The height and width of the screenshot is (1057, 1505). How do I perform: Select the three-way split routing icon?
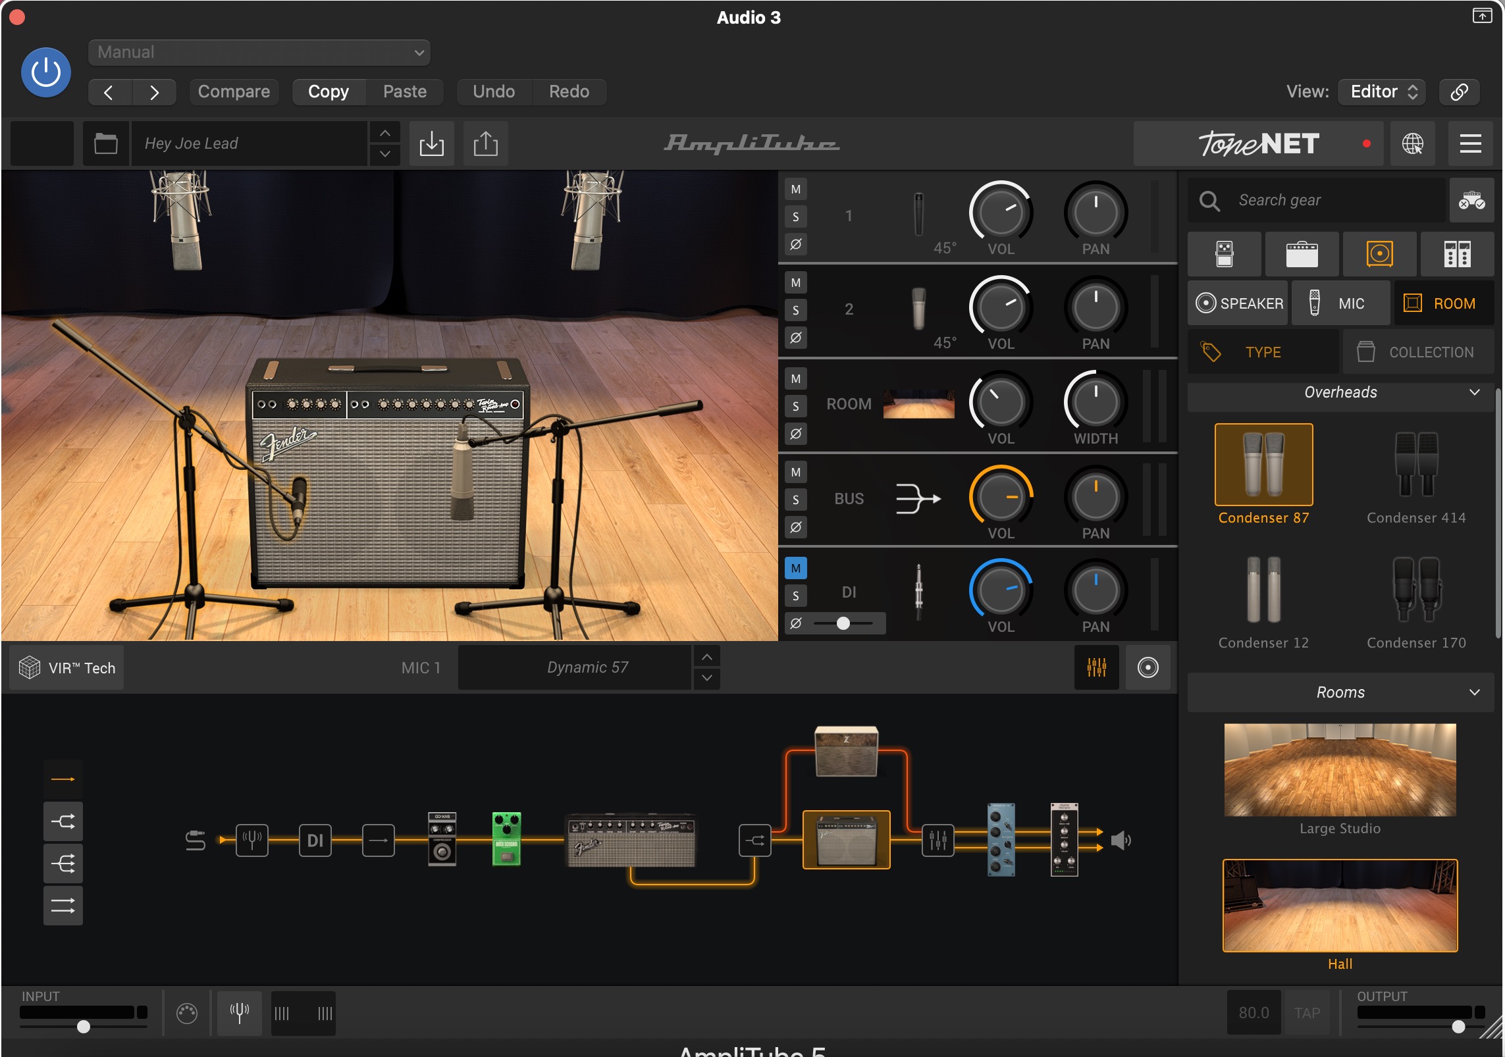(x=63, y=864)
